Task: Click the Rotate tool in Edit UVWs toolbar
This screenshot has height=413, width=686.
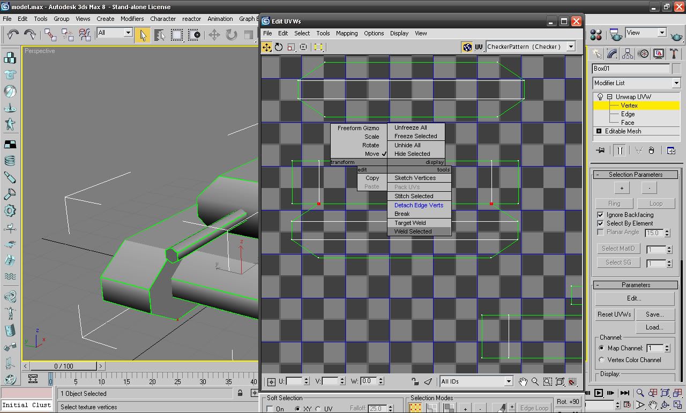Action: 279,47
